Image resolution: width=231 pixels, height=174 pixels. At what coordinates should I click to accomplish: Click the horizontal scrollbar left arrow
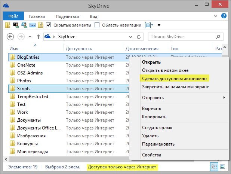click(6, 159)
